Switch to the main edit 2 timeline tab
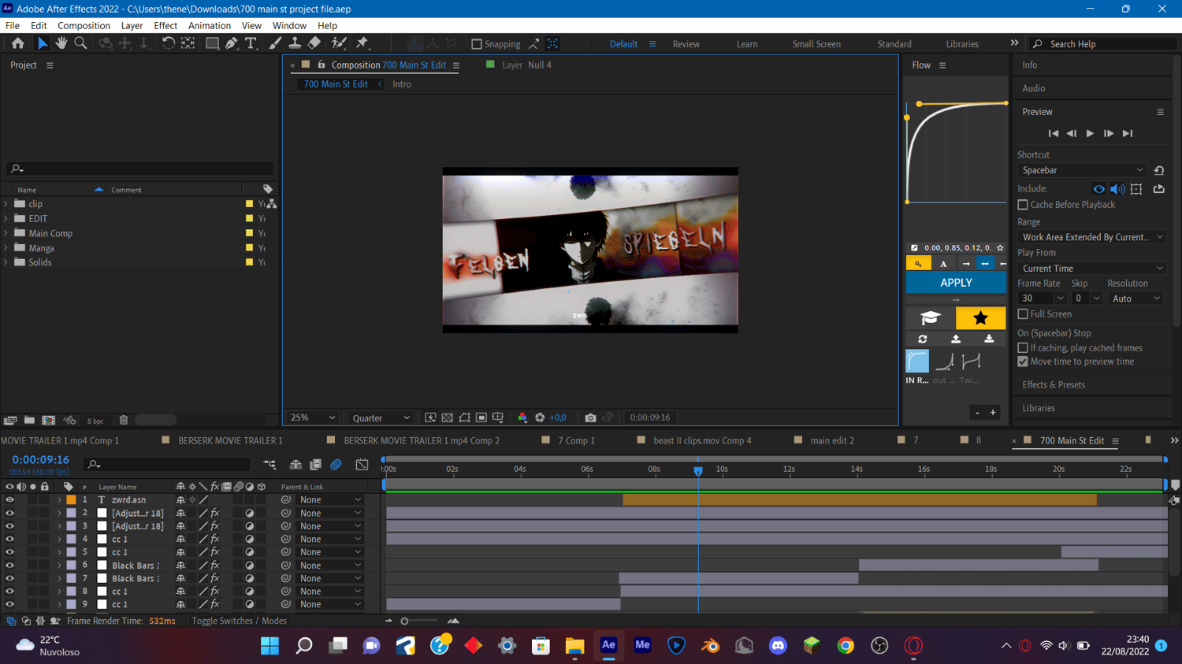 coord(832,441)
